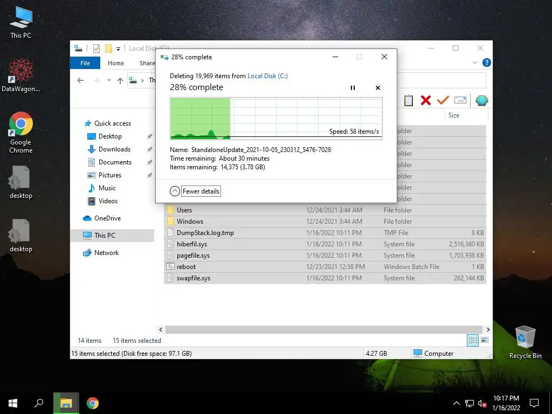Open Explorer help question mark
The width and height of the screenshot is (552, 414).
click(487, 63)
